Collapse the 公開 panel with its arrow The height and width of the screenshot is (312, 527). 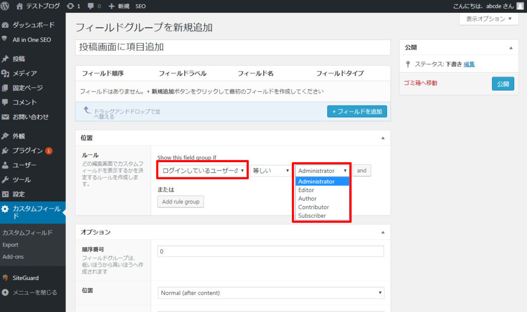pyautogui.click(x=511, y=47)
